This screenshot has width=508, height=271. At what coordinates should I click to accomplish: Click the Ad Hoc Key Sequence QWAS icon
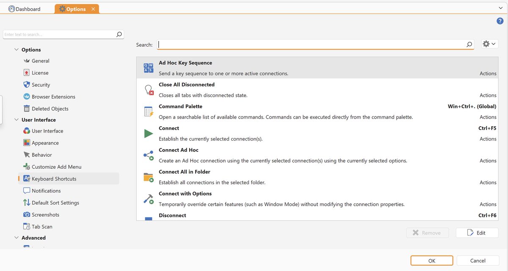[x=149, y=68]
